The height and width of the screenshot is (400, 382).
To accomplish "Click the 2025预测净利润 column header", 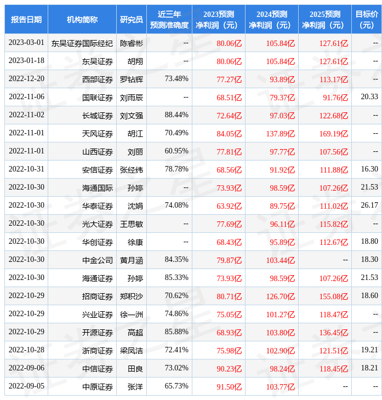I will pos(325,19).
